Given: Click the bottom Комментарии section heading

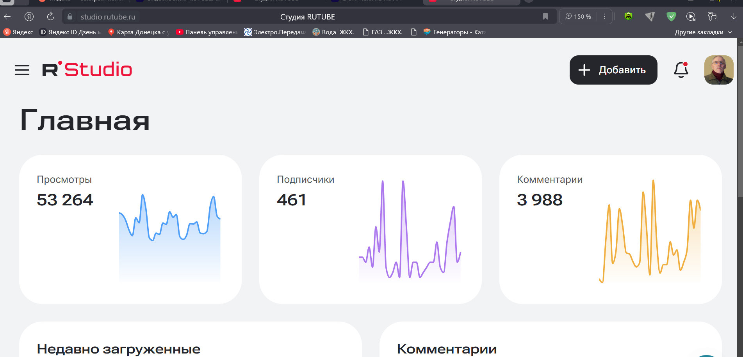Looking at the screenshot, I should [x=447, y=349].
